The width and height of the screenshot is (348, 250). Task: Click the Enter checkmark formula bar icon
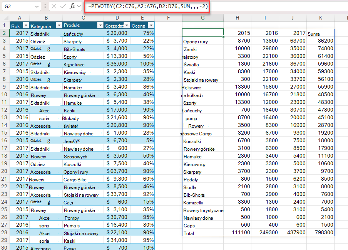click(63, 7)
